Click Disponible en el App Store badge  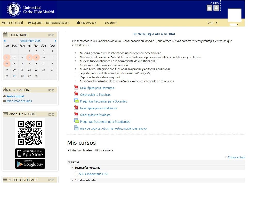[30, 153]
